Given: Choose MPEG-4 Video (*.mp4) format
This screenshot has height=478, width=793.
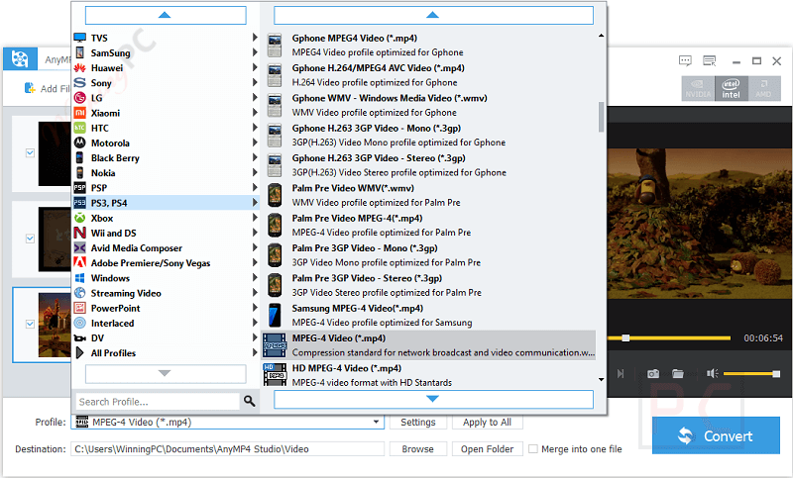Looking at the screenshot, I should coord(428,345).
